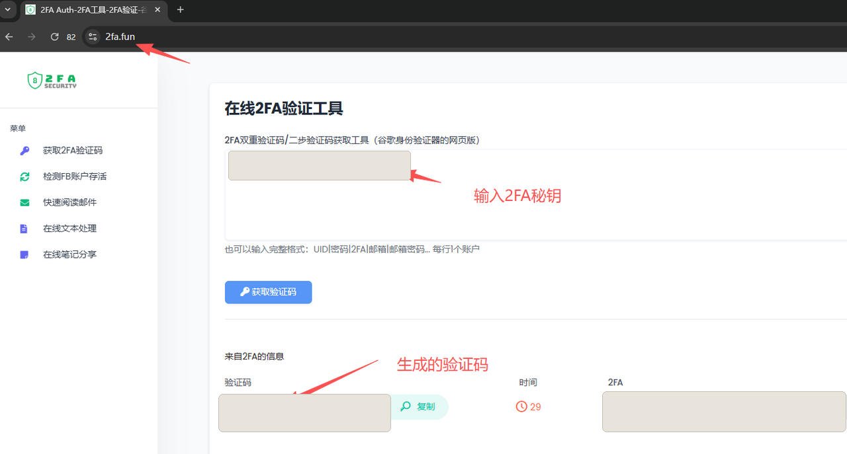Click the note icon beside 在线笔记分享

click(24, 254)
